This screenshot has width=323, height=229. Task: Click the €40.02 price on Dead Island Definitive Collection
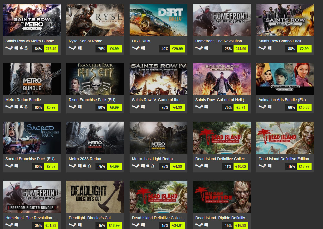[241, 166]
